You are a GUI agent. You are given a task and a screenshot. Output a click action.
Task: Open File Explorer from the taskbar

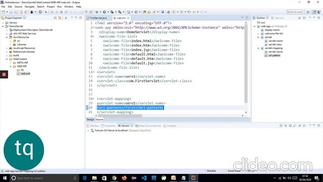(x=94, y=178)
